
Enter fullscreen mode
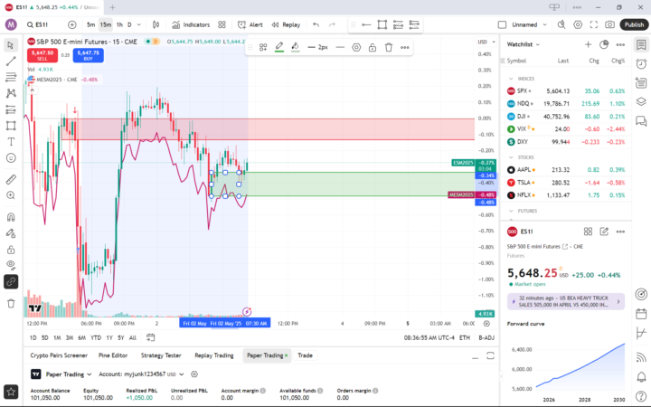(594, 25)
